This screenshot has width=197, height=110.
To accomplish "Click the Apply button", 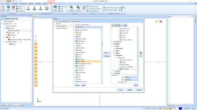I will [130, 90].
